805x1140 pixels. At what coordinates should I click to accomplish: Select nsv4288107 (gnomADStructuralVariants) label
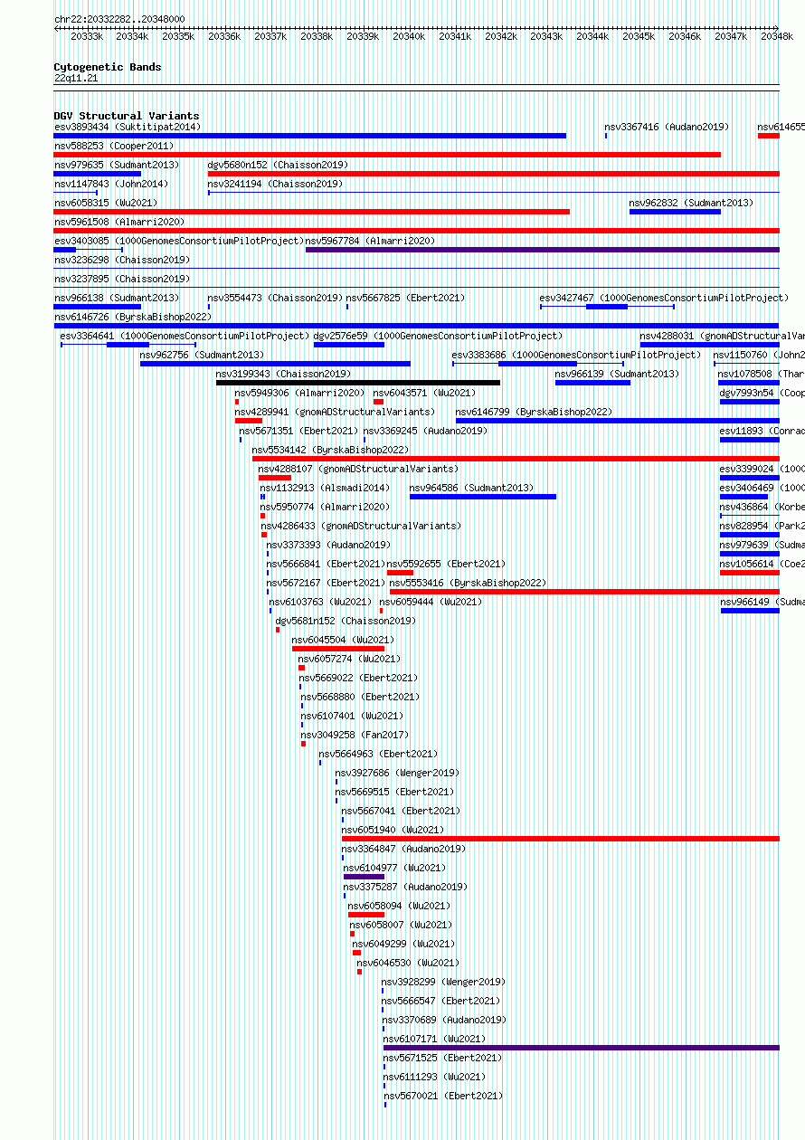click(x=358, y=470)
